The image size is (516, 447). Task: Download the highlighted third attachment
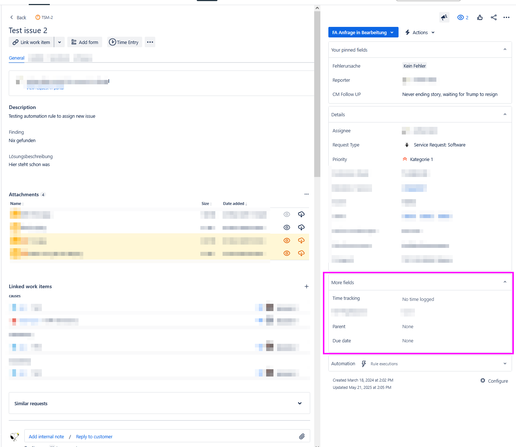coord(301,240)
